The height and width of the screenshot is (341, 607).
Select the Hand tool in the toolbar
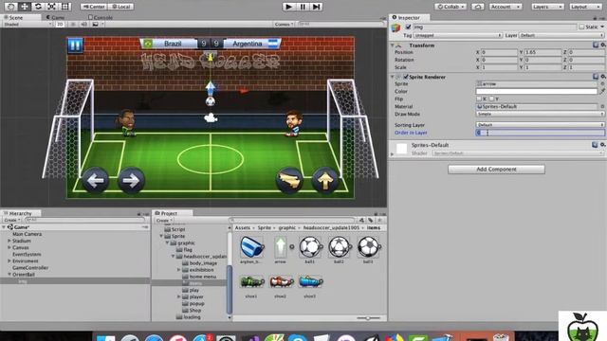pyautogui.click(x=10, y=7)
